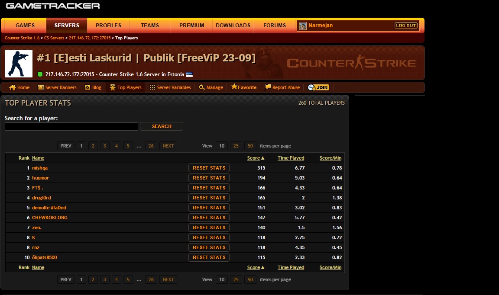Sort by Score in bottom footer row
The height and width of the screenshot is (295, 499).
(x=254, y=267)
